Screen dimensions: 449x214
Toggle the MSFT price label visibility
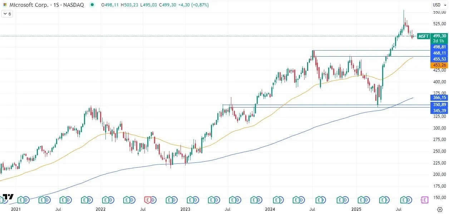pos(423,36)
